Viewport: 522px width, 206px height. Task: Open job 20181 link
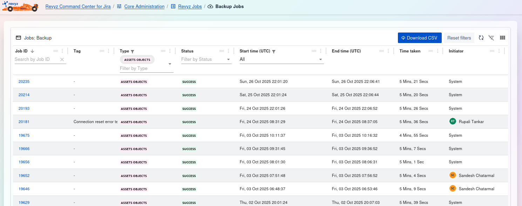[x=24, y=122]
